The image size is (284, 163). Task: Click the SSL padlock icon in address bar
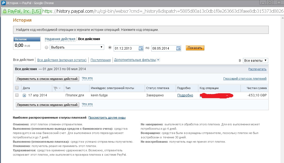pos(5,11)
